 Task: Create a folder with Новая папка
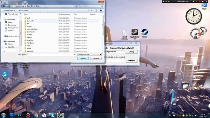click(x=23, y=10)
